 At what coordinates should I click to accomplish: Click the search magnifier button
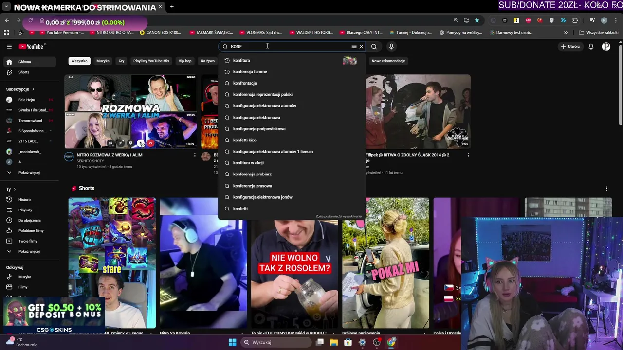[374, 47]
